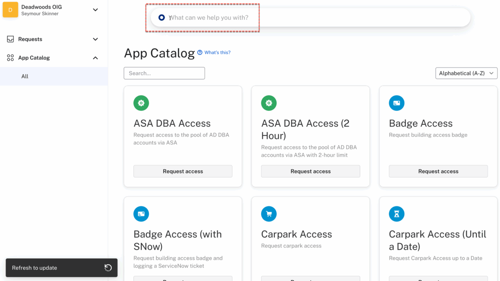Click the Requests icon in the sidebar
This screenshot has width=500, height=281.
pyautogui.click(x=9, y=39)
